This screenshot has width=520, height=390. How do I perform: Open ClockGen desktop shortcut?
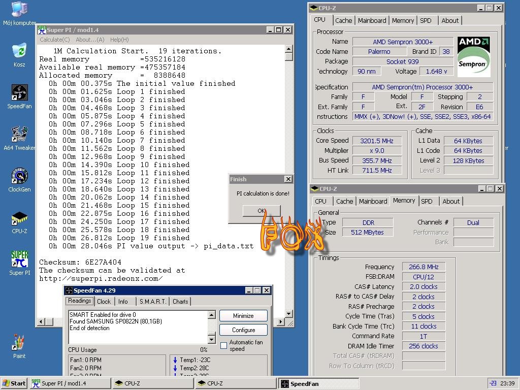coord(19,180)
